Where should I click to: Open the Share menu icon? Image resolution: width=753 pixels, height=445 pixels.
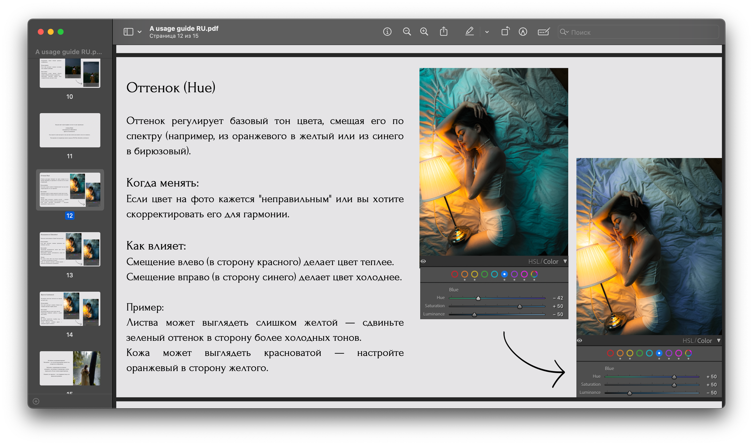(x=444, y=31)
